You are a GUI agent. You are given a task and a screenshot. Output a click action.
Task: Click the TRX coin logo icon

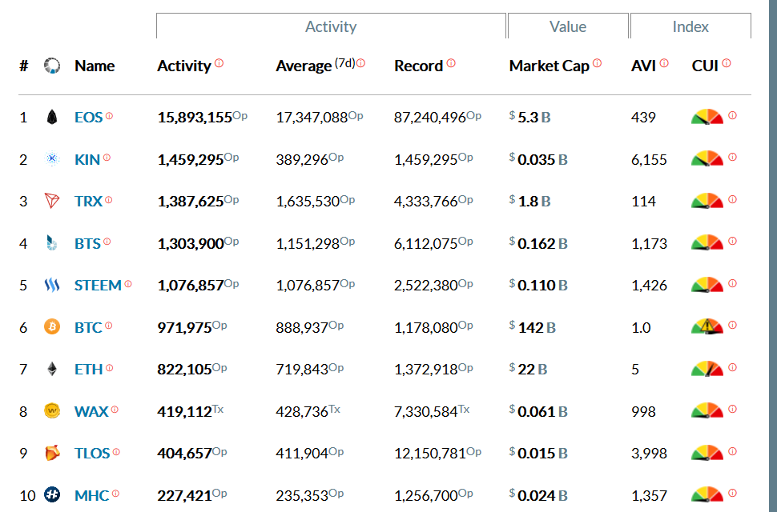click(x=52, y=201)
